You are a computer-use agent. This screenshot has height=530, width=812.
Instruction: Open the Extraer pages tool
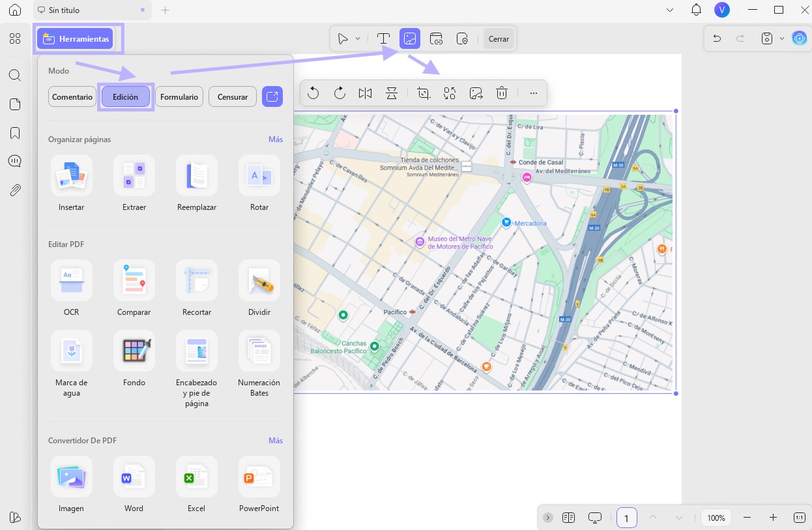point(134,183)
